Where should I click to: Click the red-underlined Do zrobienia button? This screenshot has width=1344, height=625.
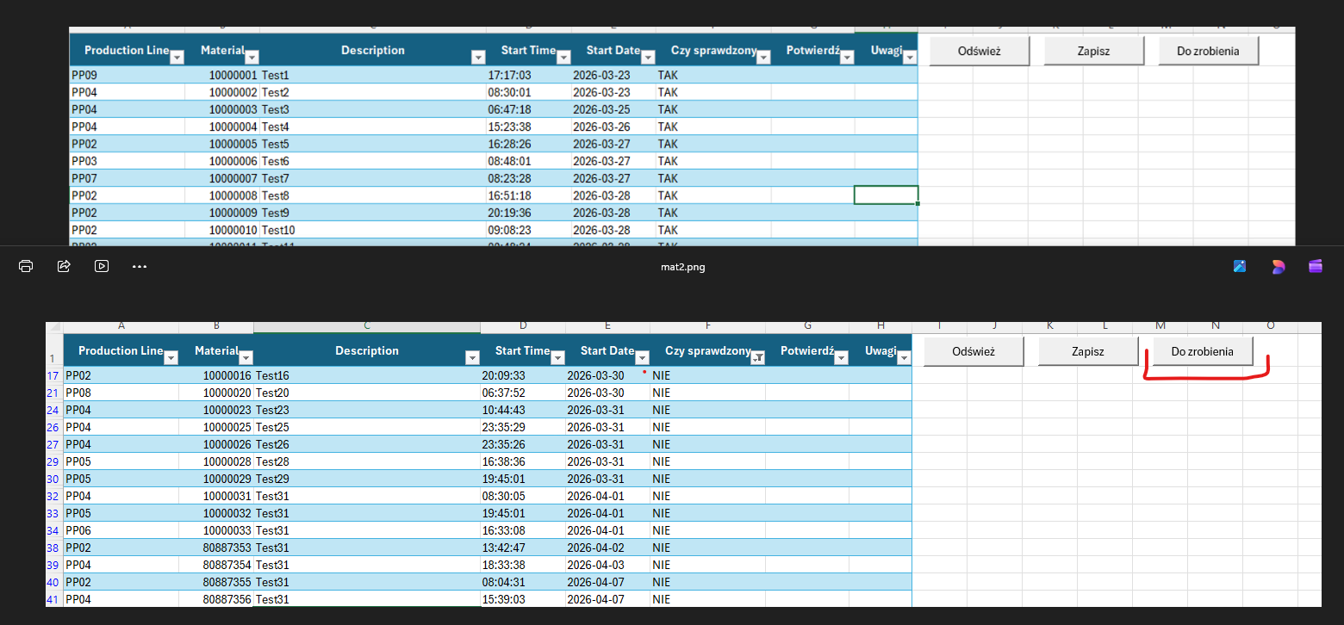[1202, 351]
